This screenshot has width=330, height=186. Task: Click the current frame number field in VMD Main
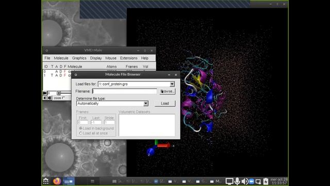click(x=52, y=93)
